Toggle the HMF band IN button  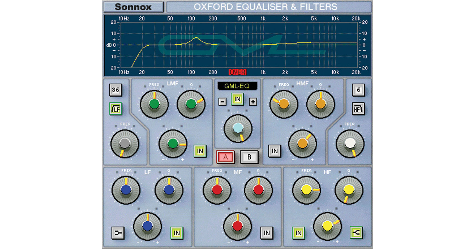[275, 151]
